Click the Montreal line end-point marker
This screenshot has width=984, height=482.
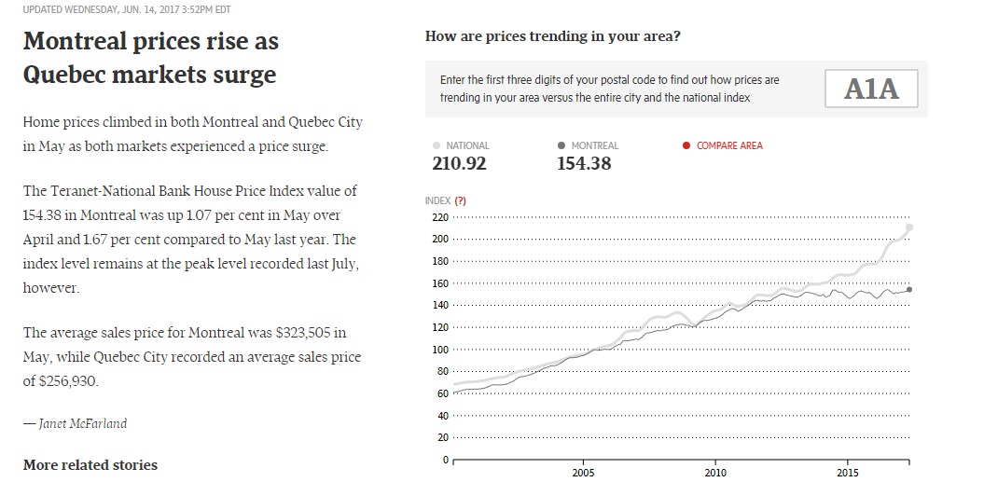(909, 289)
